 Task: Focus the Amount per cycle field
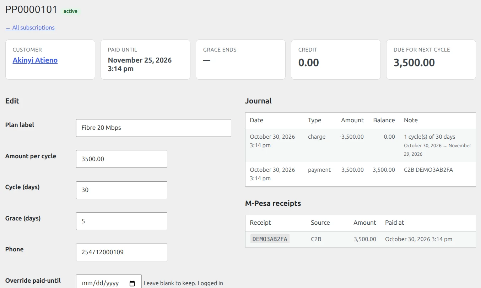(121, 159)
